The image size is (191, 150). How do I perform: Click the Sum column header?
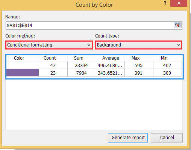[79, 58]
